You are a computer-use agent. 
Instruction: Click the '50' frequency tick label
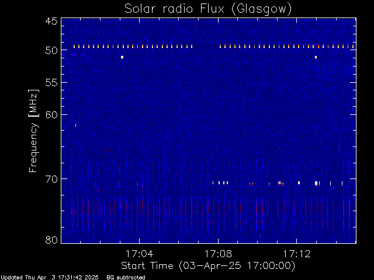51,50
